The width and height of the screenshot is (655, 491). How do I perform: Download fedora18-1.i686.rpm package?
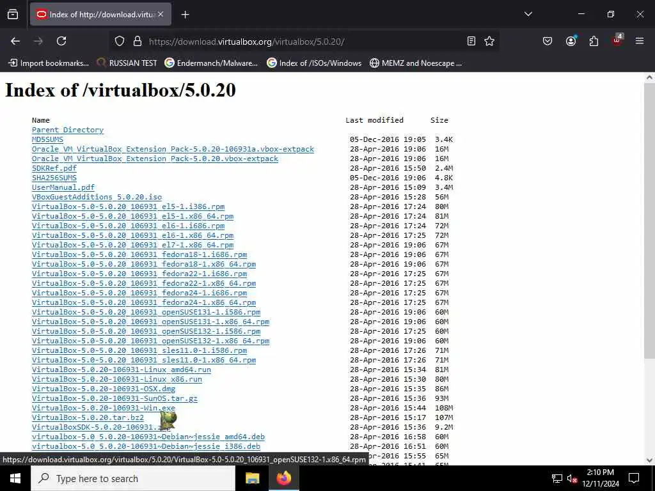pos(139,254)
